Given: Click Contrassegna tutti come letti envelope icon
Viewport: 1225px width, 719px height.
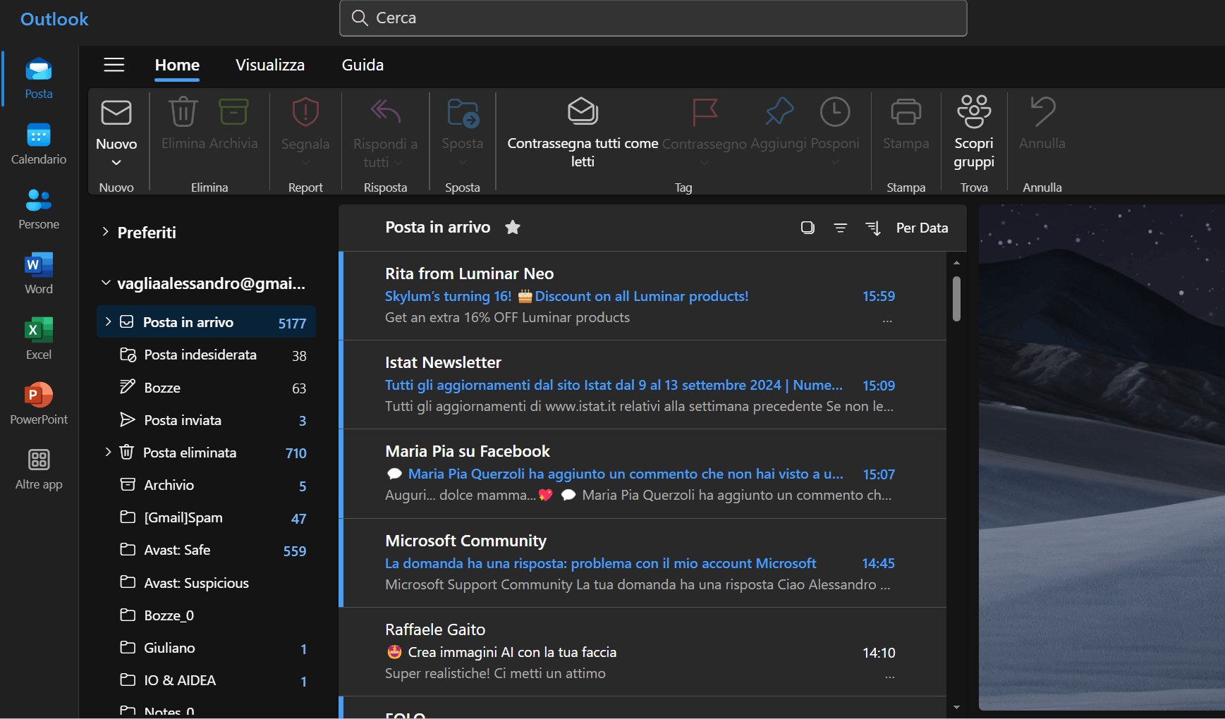Looking at the screenshot, I should (583, 111).
